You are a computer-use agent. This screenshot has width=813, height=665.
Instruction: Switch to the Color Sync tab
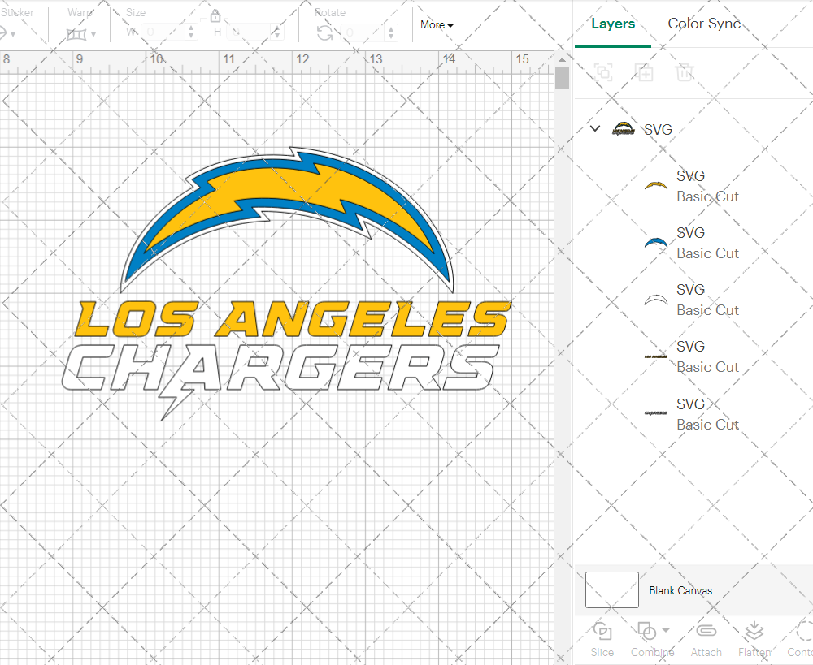pyautogui.click(x=704, y=24)
